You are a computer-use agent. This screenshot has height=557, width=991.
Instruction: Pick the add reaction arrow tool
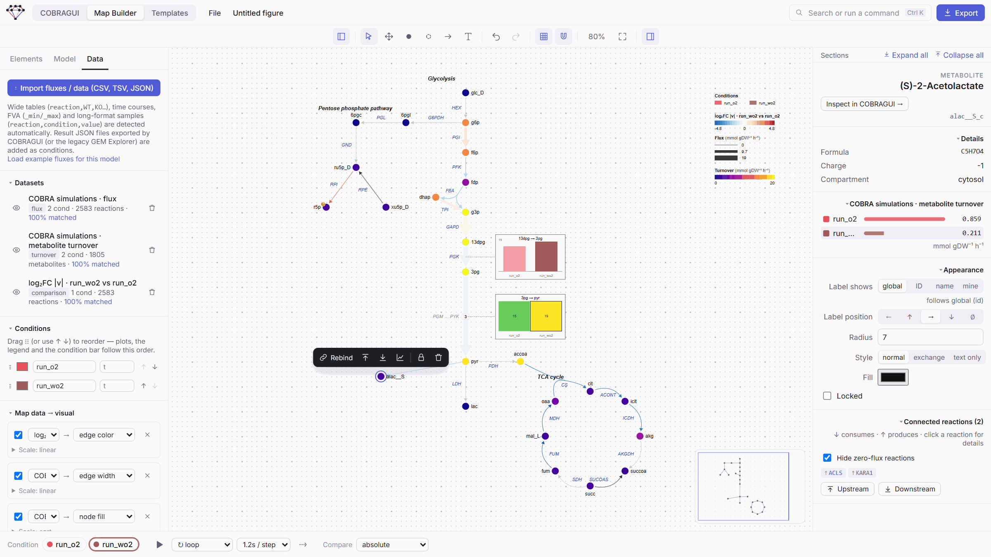coord(448,37)
